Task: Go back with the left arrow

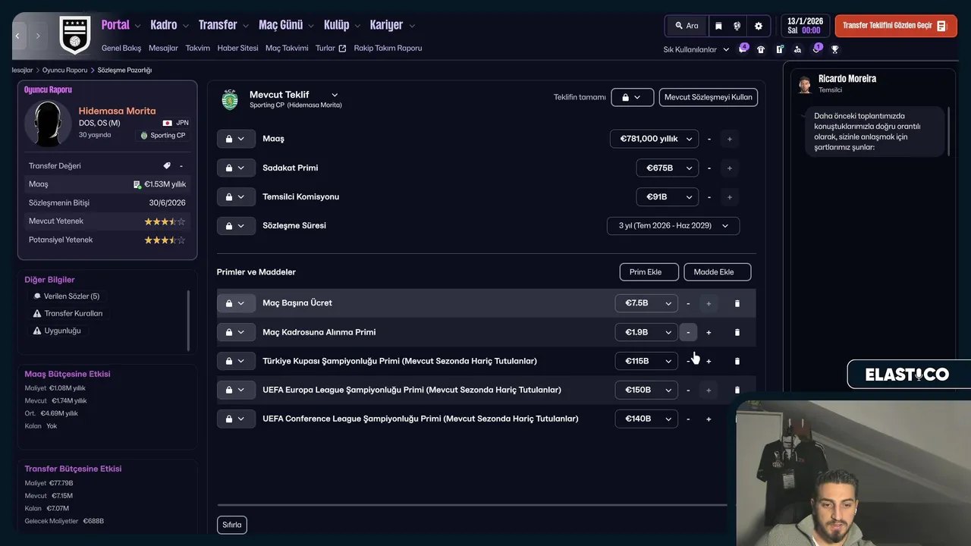Action: 17,36
